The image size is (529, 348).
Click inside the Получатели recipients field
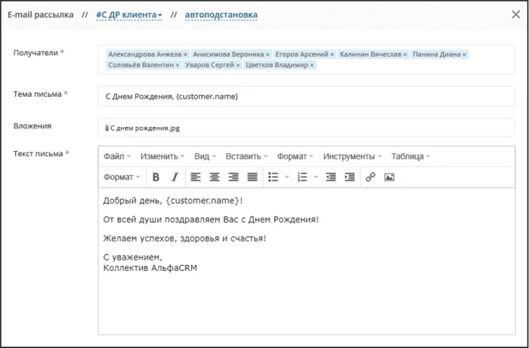point(306,60)
